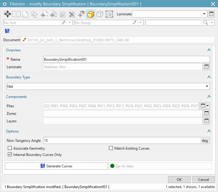Collapse the Options section
The image size is (218, 192).
tap(209, 131)
